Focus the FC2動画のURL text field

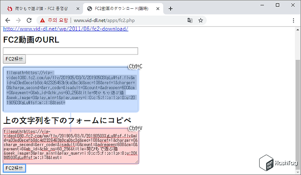(71, 51)
